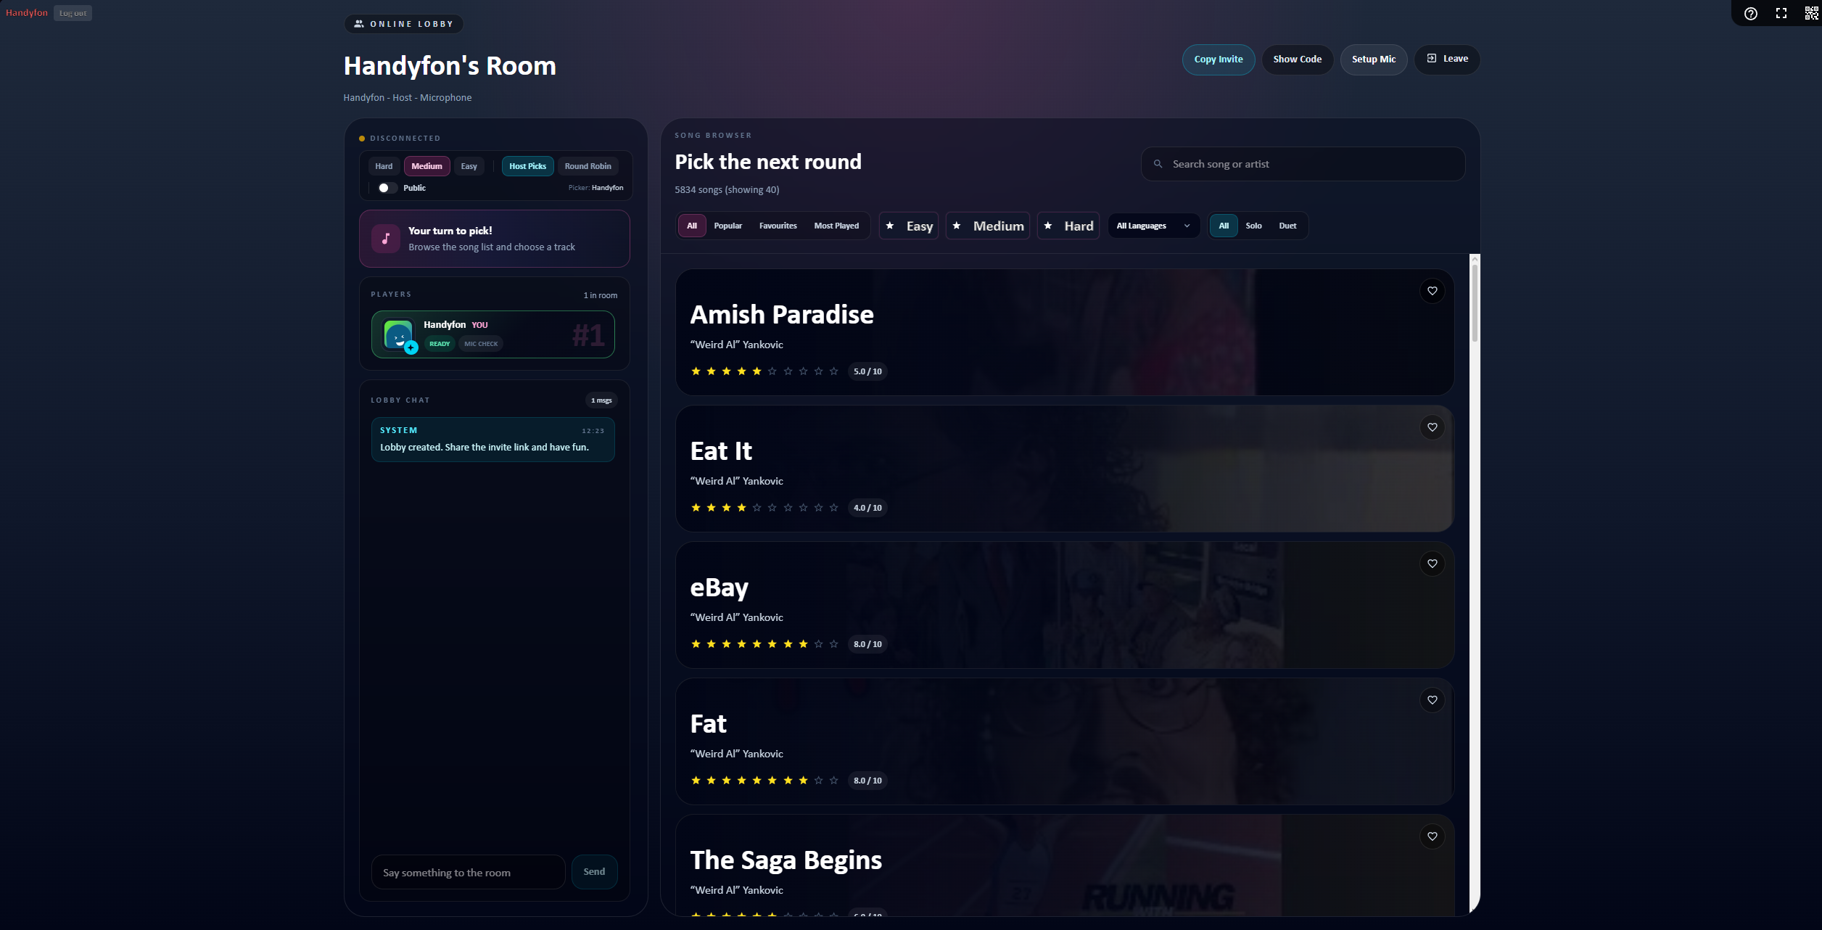Click the heart icon on Eat It
Screen dimensions: 1822x930
pyautogui.click(x=1432, y=427)
